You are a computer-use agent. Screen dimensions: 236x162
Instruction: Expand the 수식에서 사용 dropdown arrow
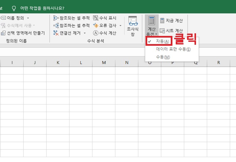[x=34, y=25]
